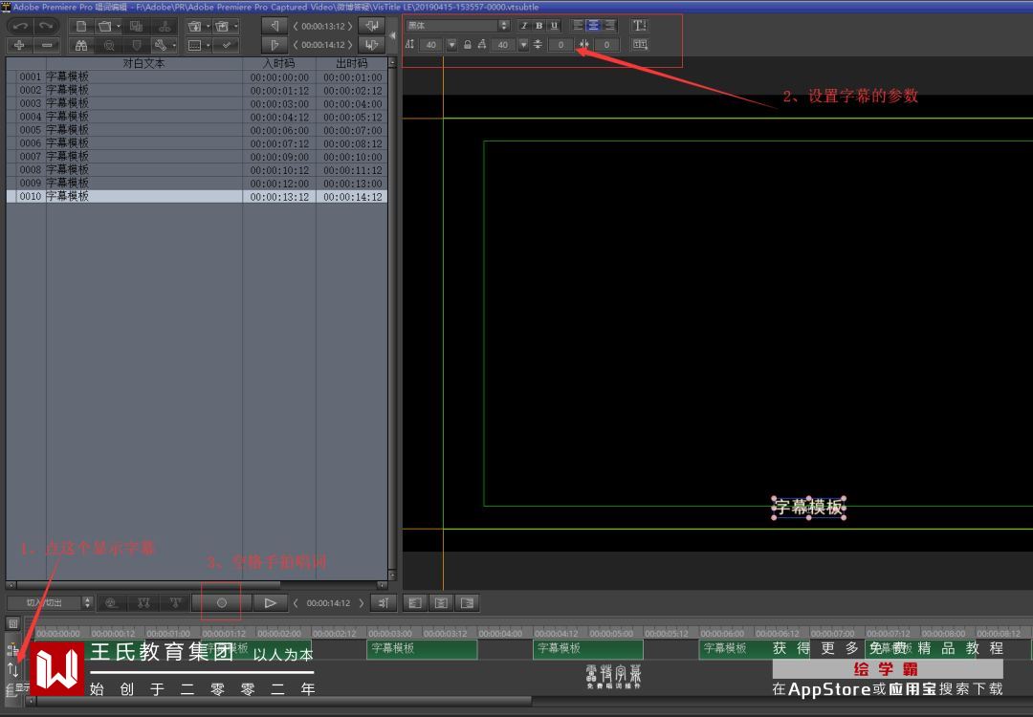This screenshot has width=1033, height=717.
Task: Create a new subtitle file
Action: 81,27
